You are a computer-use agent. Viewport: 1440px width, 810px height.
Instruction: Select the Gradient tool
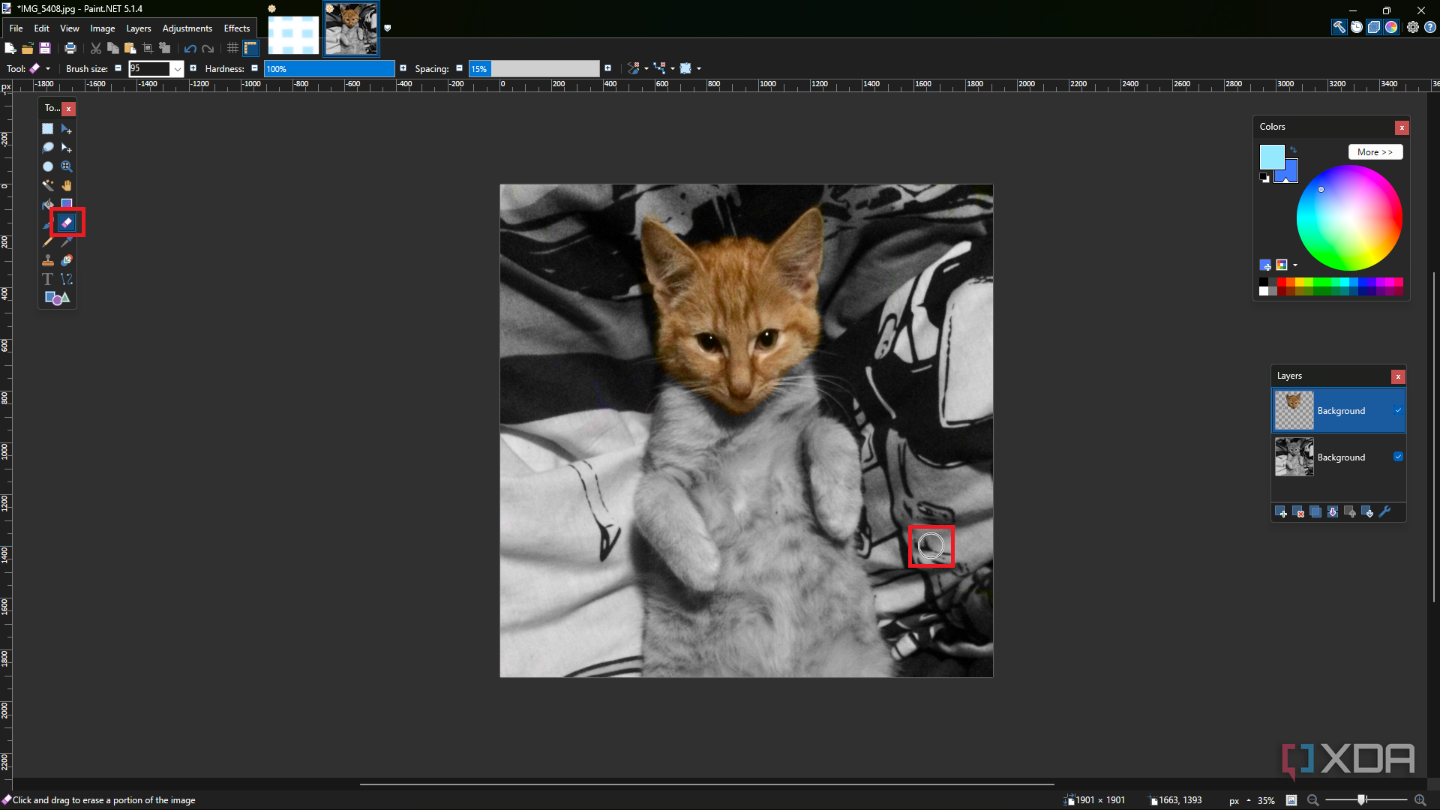coord(67,204)
